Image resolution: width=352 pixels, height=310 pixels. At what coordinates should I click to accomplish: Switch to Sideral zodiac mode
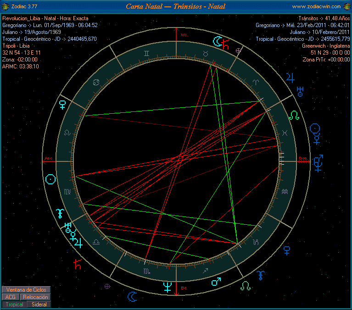click(39, 304)
